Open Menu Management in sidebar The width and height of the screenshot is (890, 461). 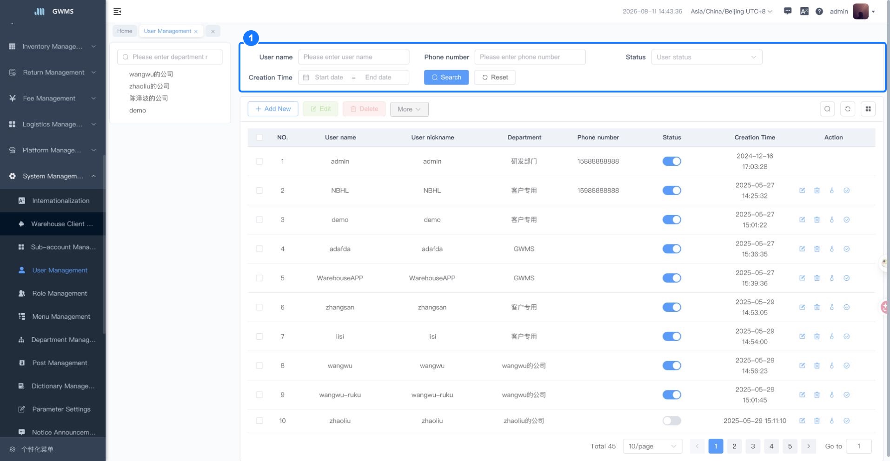click(x=53, y=317)
